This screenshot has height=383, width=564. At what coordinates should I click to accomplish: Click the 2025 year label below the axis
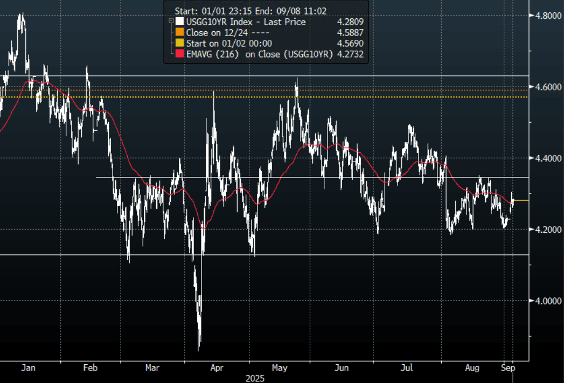click(256, 378)
